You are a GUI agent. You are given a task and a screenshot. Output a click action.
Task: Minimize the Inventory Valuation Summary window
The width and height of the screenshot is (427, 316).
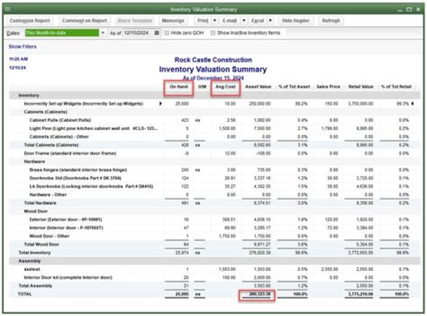click(400, 10)
